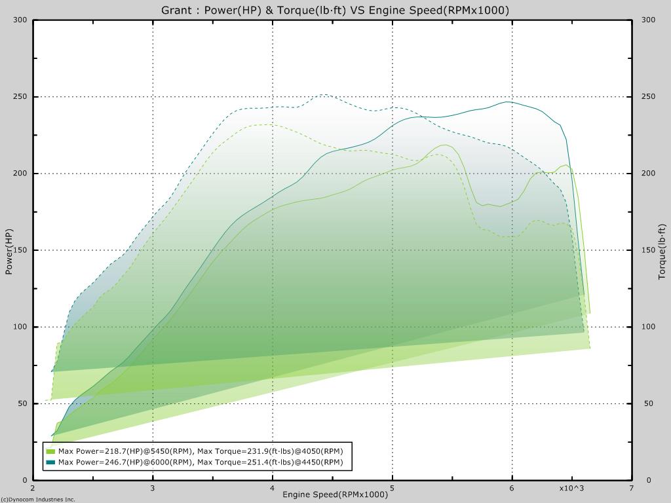Click the light green legend color swatch
Image resolution: width=671 pixels, height=503 pixels.
click(x=50, y=451)
